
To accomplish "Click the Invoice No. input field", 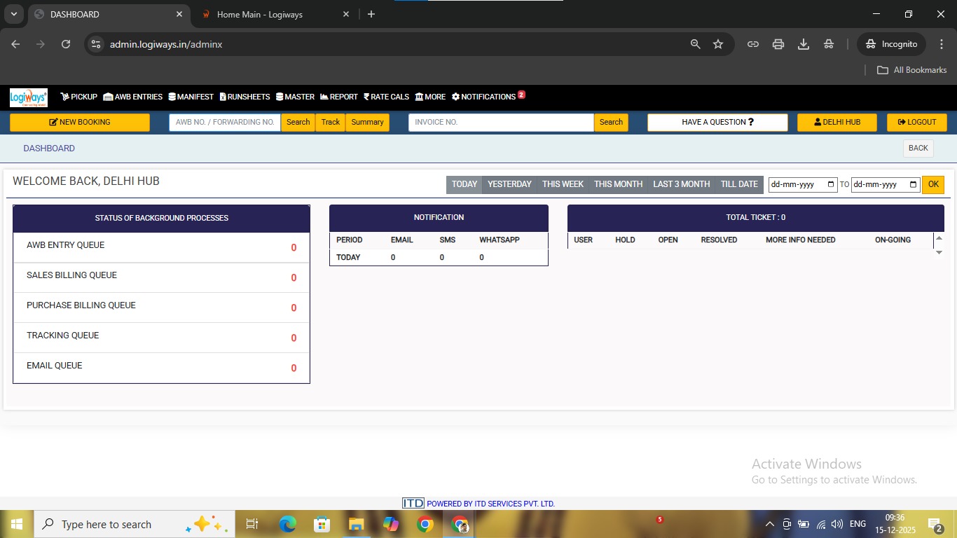I will point(501,122).
